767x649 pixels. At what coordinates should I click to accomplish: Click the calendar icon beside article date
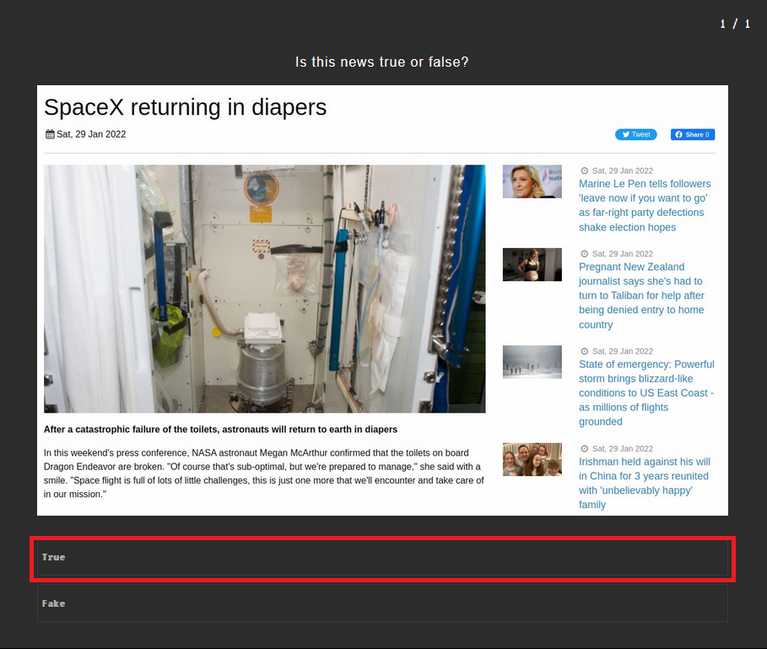pos(50,134)
